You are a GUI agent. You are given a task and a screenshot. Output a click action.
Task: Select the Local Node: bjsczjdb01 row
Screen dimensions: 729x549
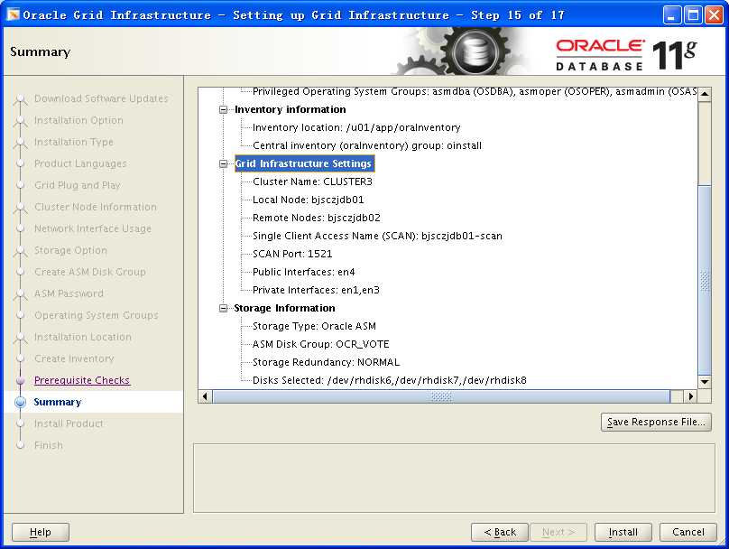308,200
